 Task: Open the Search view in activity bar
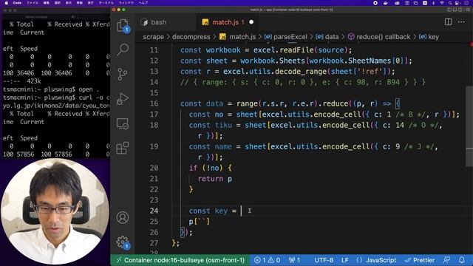[x=123, y=50]
